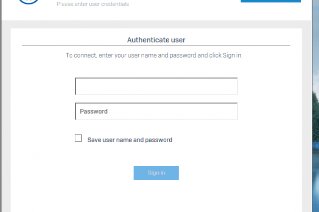Click the window's left border edge
Image resolution: width=319 pixels, height=212 pixels.
pos(1,106)
